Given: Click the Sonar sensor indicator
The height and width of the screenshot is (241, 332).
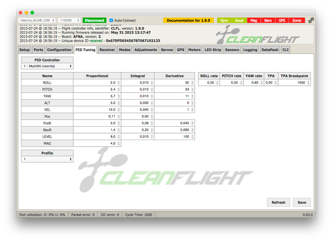Looking at the screenshot, I should [x=297, y=20].
